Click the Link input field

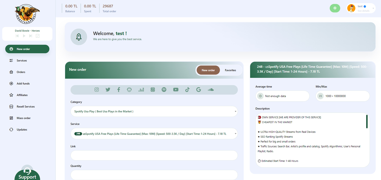pyautogui.click(x=154, y=155)
